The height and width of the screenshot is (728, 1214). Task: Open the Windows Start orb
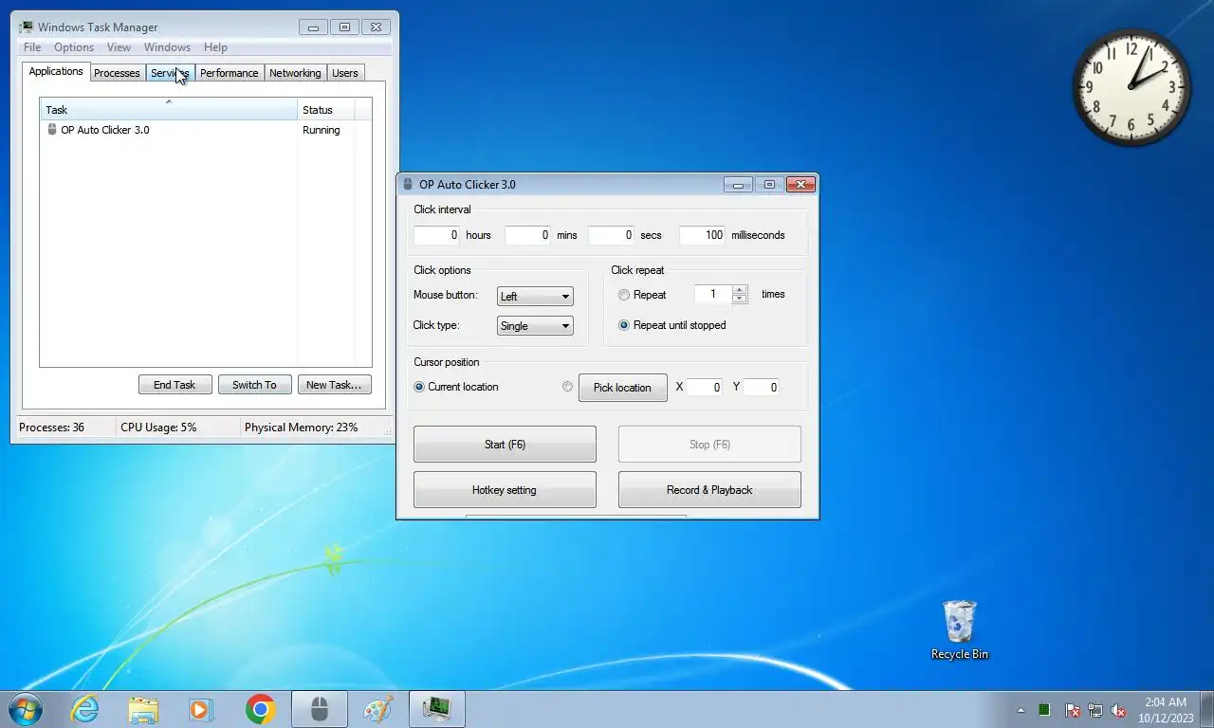[25, 709]
